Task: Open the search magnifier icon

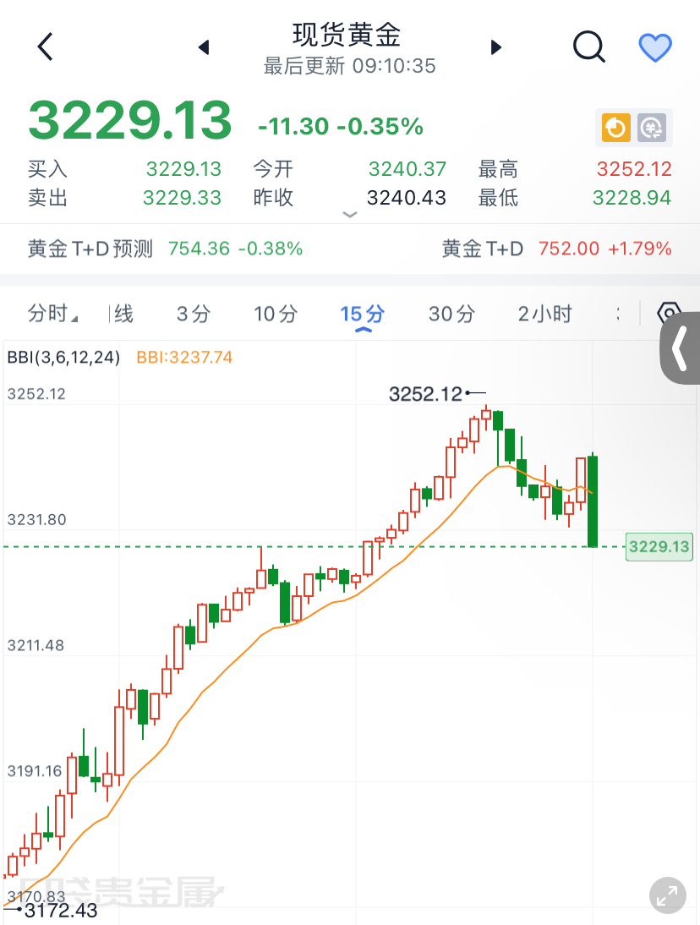Action: (589, 47)
